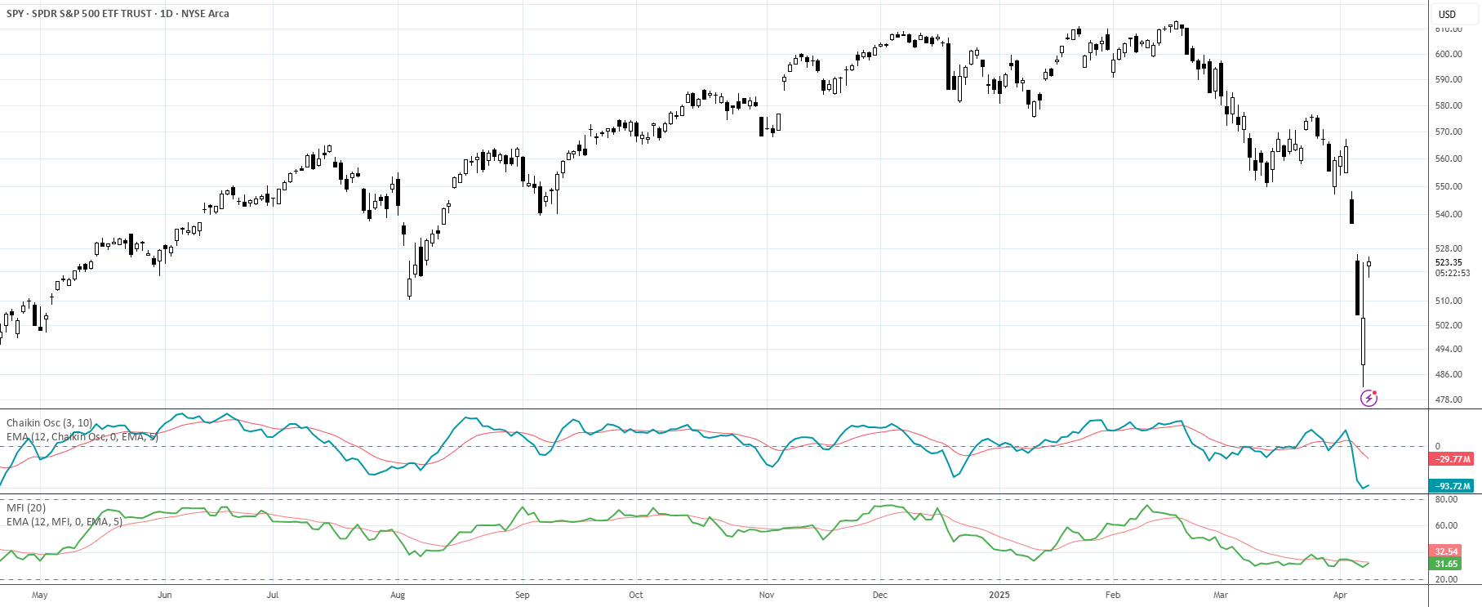Click the green 31.65 MFI value label
Screen dimensions: 1482x607
(1446, 564)
